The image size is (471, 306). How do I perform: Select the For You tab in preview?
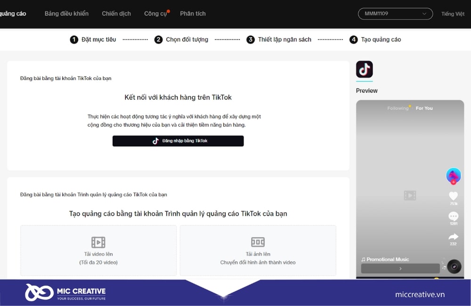[x=424, y=108]
